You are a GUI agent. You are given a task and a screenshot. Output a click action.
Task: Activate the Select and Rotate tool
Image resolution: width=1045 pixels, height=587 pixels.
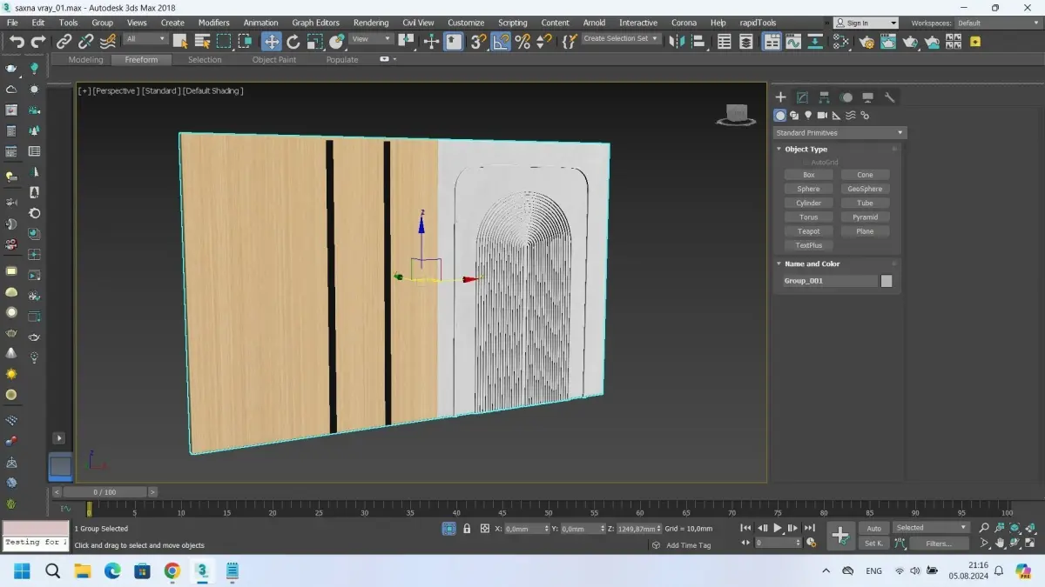click(293, 41)
